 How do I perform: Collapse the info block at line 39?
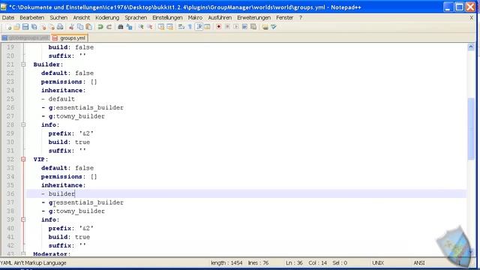pyautogui.click(x=23, y=220)
